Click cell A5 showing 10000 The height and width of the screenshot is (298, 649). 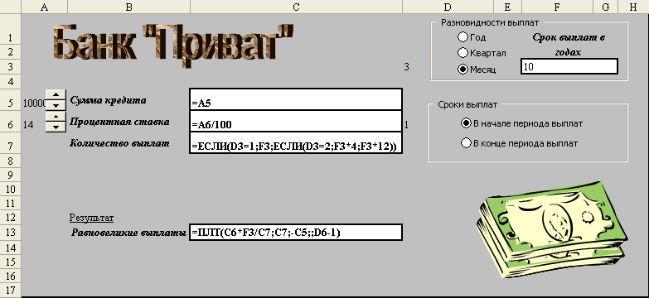[34, 103]
